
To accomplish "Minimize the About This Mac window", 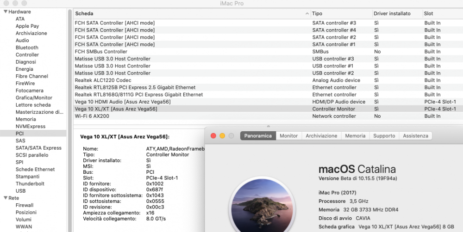I will (x=222, y=135).
